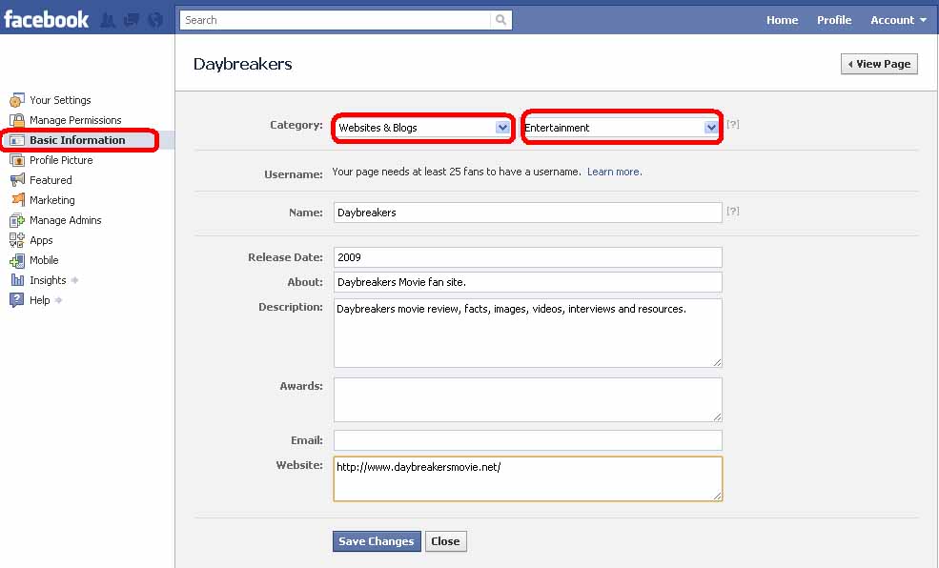
Task: Click the Facebook logo
Action: pos(46,19)
